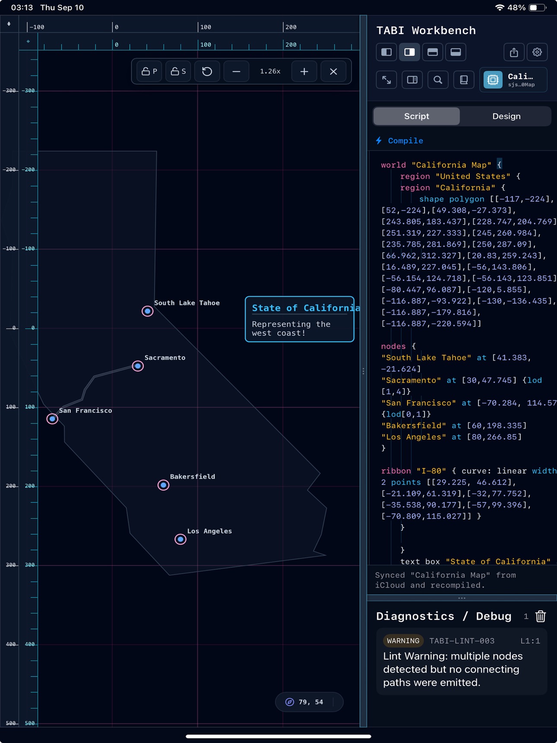Click the L1:1 location in diagnostics
The width and height of the screenshot is (557, 743).
(530, 641)
